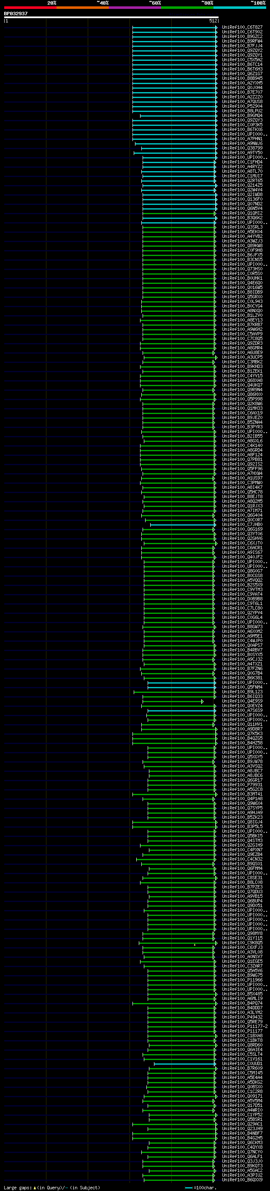Select hit label UniRef100_Q8RD60

click(242, 1044)
